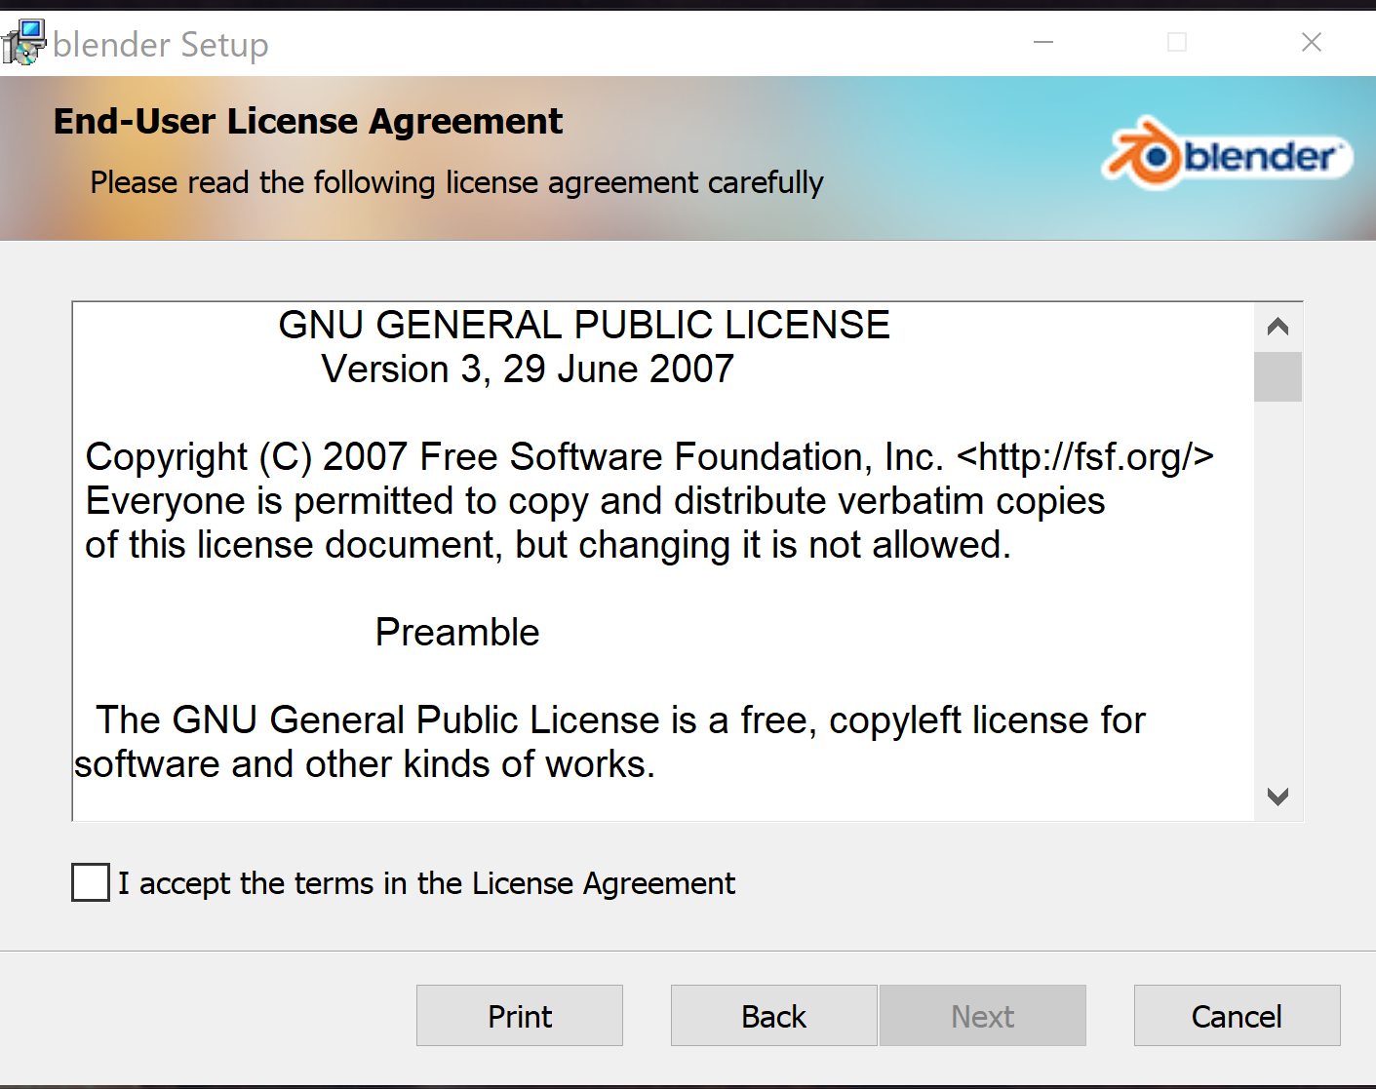Click the blender Setup installer icon

pyautogui.click(x=23, y=43)
